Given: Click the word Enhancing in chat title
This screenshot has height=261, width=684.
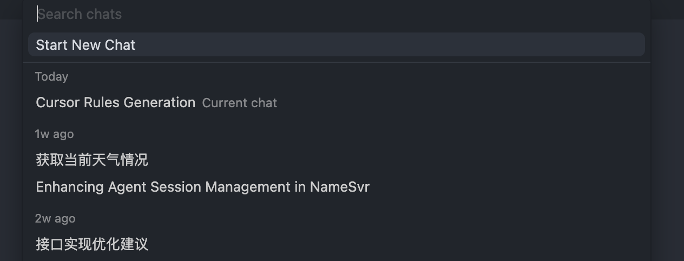Looking at the screenshot, I should coord(69,187).
